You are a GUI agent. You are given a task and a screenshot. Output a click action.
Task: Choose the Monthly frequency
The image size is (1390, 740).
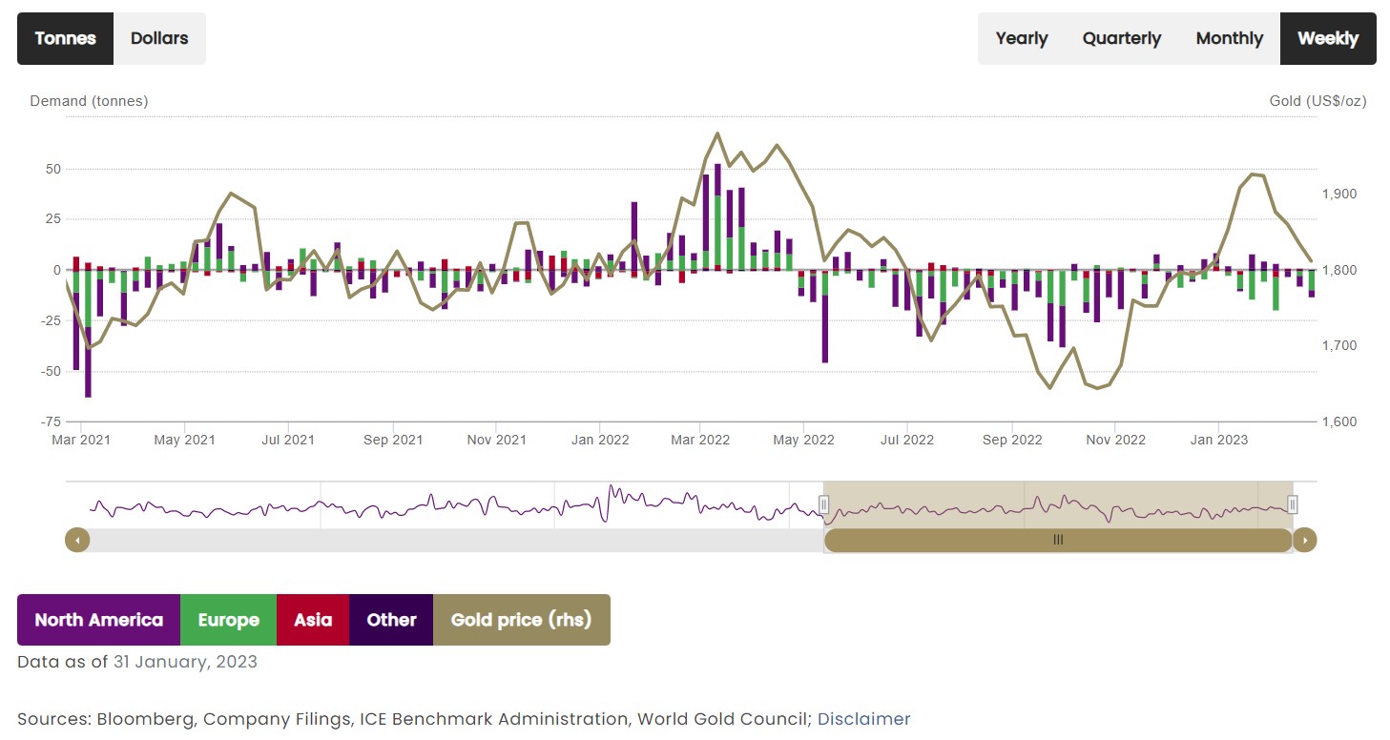pyautogui.click(x=1229, y=38)
